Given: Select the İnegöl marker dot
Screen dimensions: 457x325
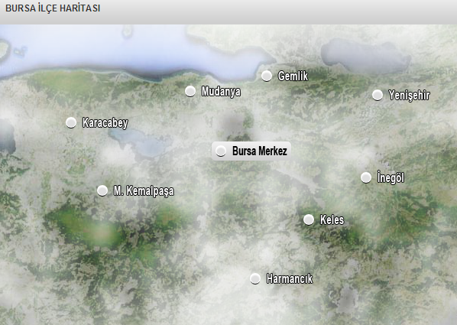Looking at the screenshot, I should pyautogui.click(x=366, y=177).
